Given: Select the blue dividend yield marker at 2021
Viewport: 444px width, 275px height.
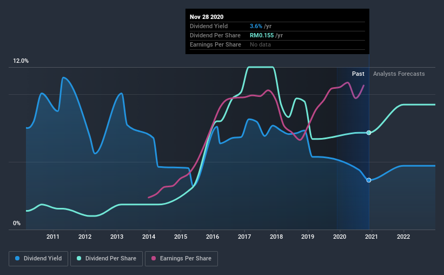Looking at the screenshot, I should 369,180.
